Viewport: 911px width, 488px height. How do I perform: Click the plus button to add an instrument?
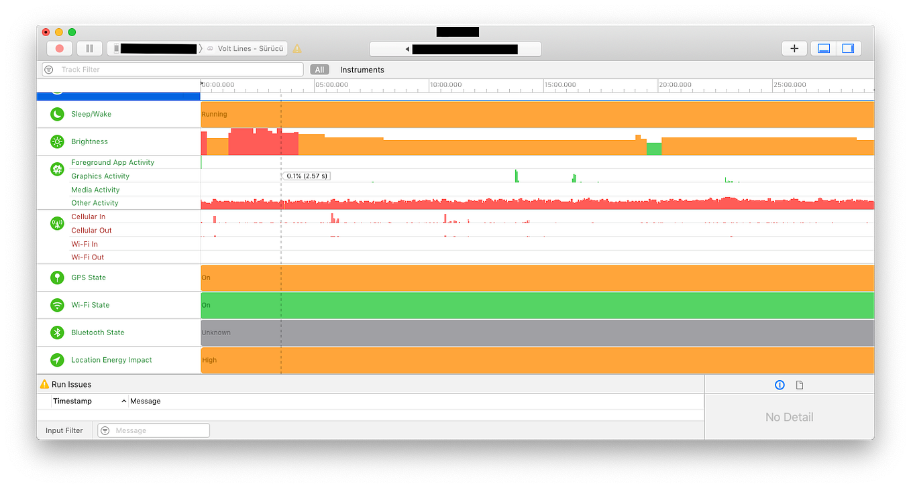click(x=794, y=48)
